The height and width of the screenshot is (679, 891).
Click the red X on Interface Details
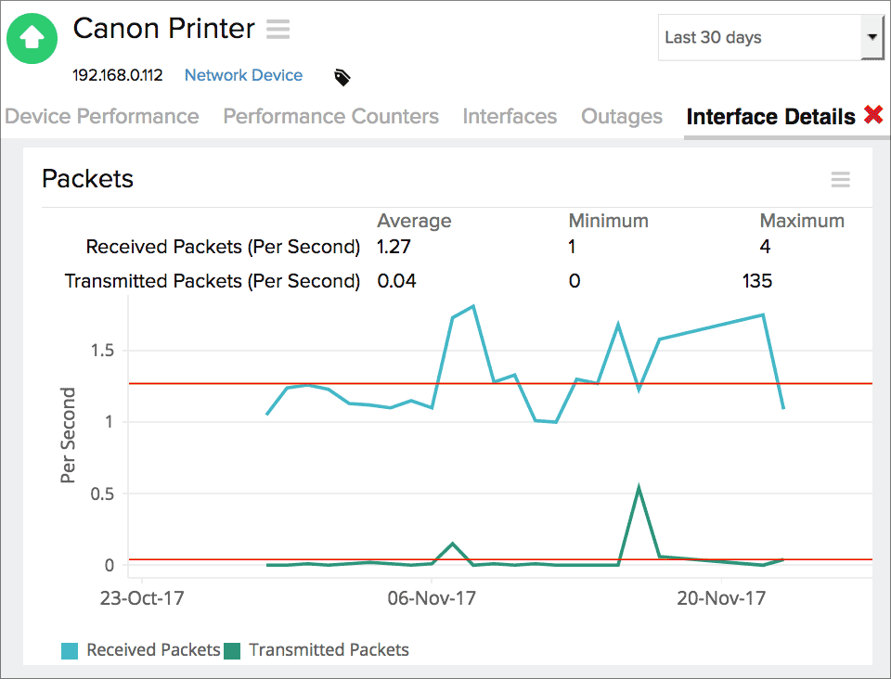[x=873, y=116]
